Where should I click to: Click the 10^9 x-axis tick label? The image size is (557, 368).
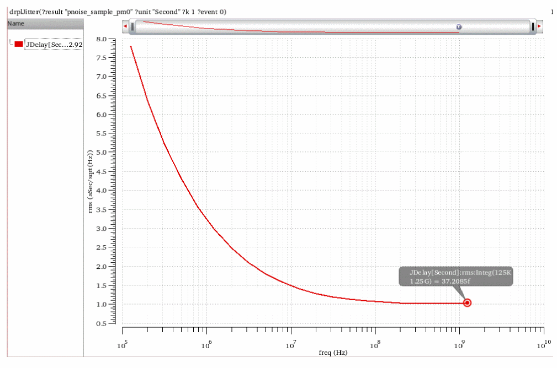pos(459,344)
